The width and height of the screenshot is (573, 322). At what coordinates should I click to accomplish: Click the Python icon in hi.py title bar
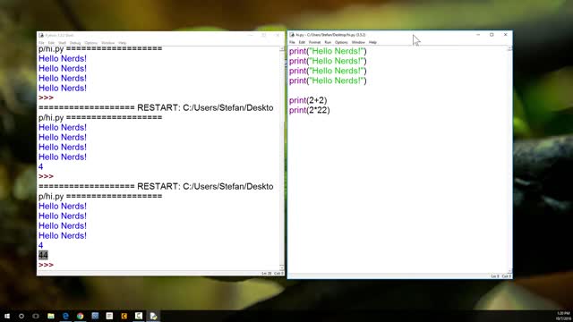292,35
